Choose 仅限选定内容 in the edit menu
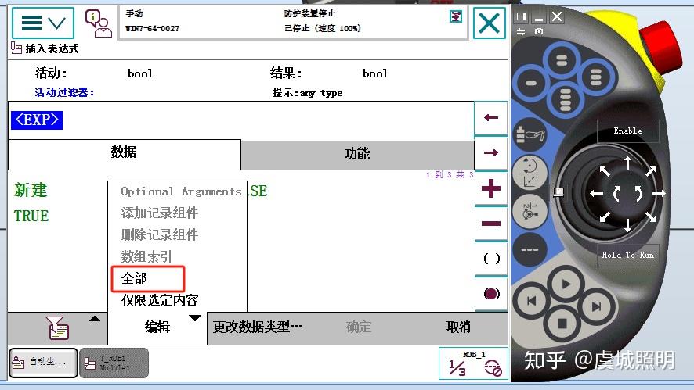Viewport: 694px width, 390px height. click(160, 300)
